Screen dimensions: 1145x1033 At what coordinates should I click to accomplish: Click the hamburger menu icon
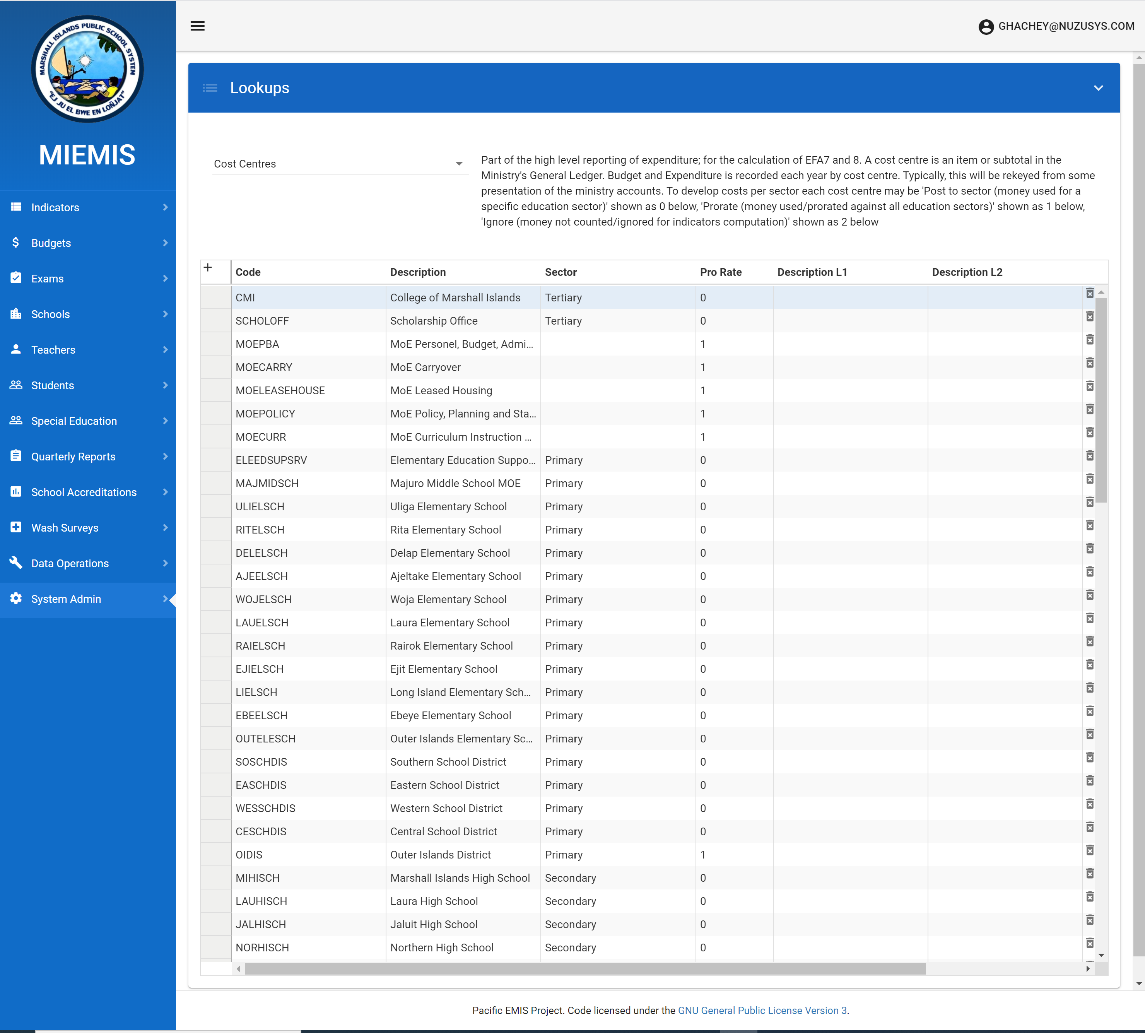pyautogui.click(x=197, y=26)
